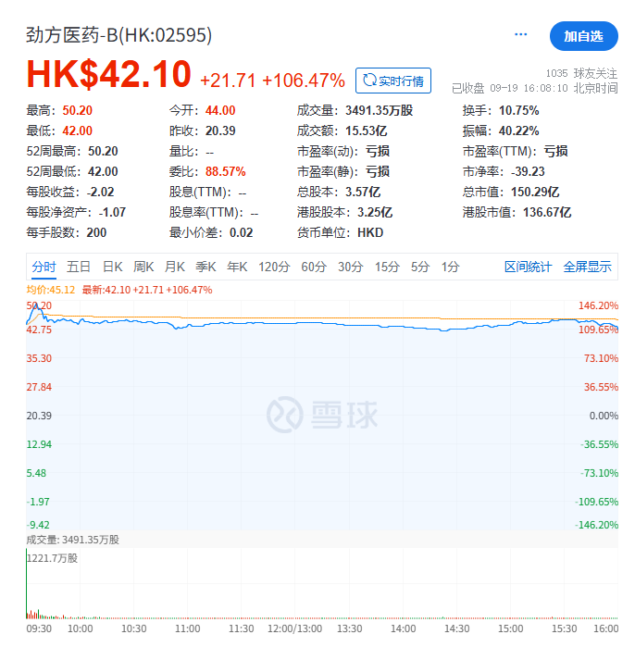This screenshot has width=635, height=647.
Task: Click the 每股收益 value -2.02
Action: tap(100, 192)
